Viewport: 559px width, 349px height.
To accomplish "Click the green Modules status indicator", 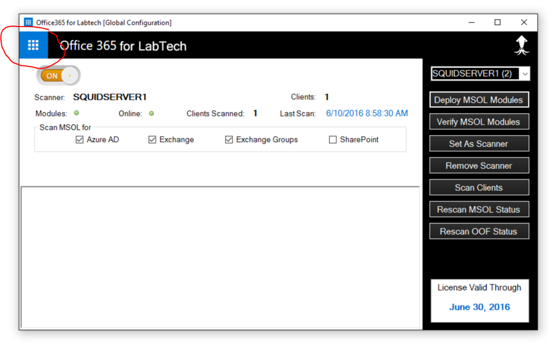I will click(76, 113).
